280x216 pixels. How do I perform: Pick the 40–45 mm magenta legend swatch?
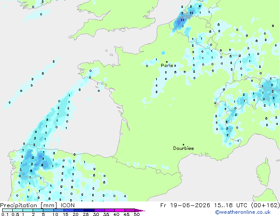point(120,210)
